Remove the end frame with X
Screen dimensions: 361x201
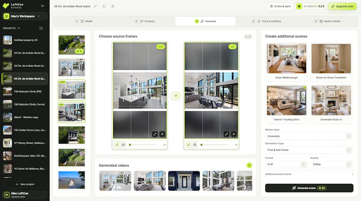(x=234, y=134)
